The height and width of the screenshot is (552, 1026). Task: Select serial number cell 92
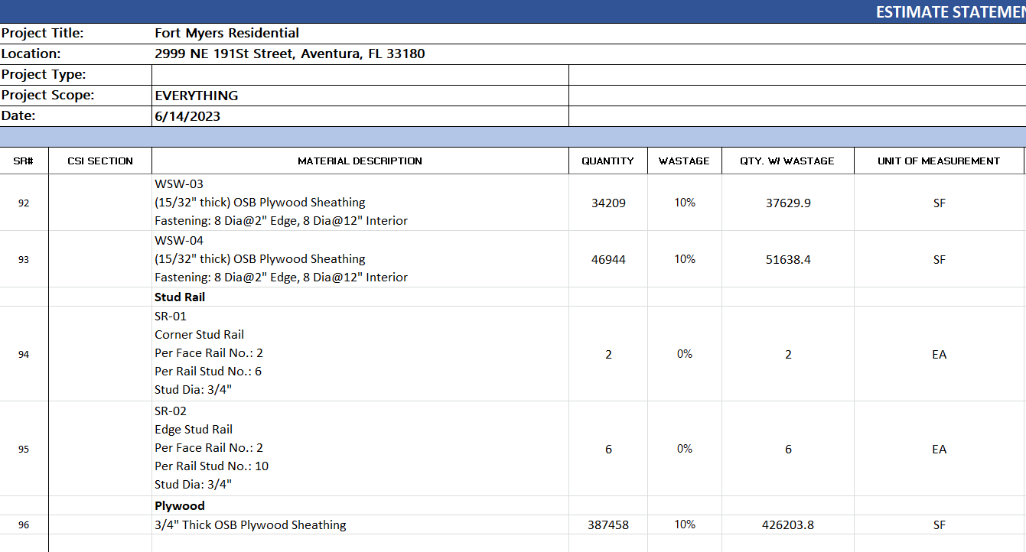(24, 203)
